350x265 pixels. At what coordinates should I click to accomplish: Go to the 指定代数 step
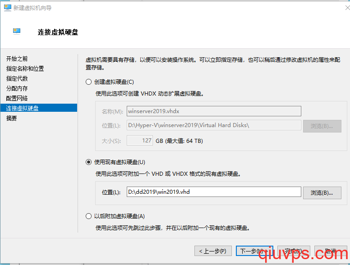17,78
